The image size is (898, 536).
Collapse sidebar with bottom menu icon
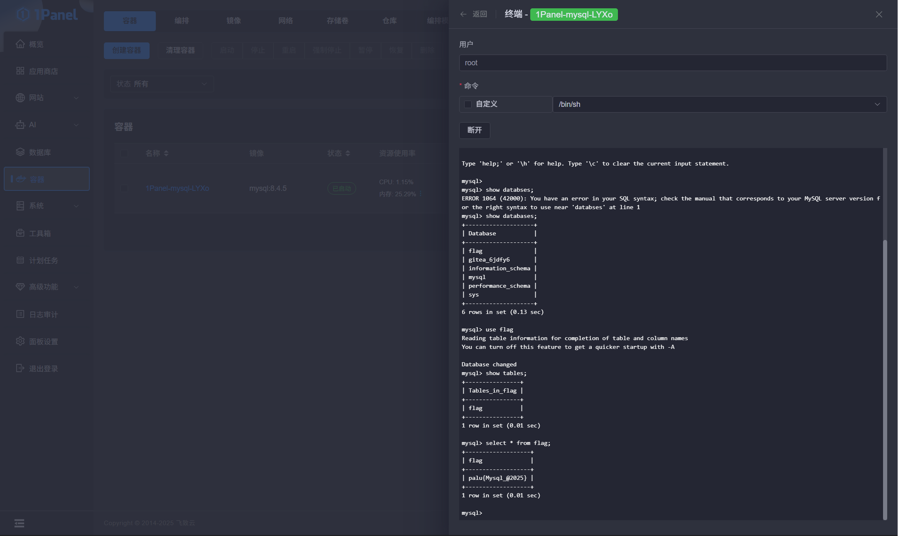click(x=19, y=523)
